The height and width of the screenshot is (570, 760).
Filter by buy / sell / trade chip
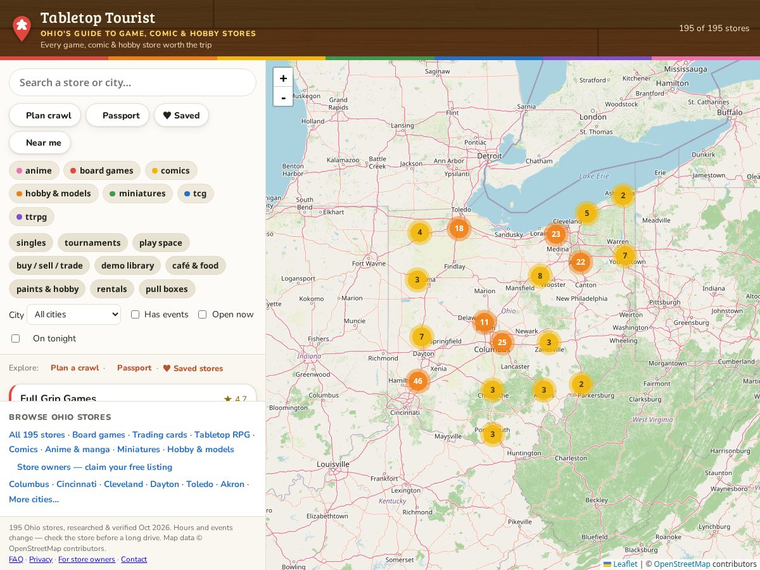pos(49,265)
